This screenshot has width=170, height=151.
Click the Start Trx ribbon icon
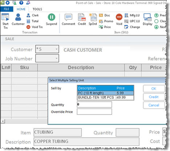pos(5,21)
